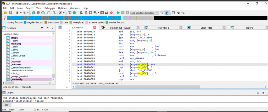Viewport: 268px width, 112px height.
Task: Click the IDC command input field
Action: [x=140, y=105]
